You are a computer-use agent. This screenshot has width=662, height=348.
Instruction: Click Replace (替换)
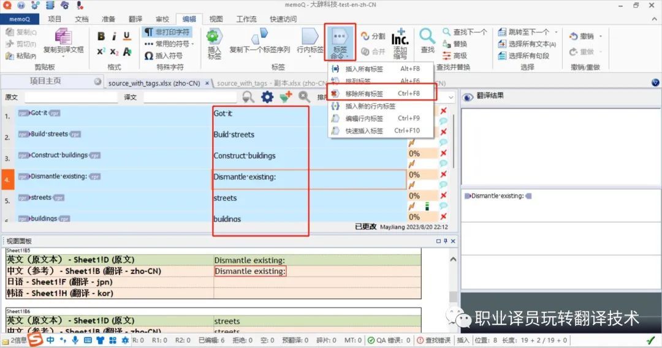click(x=455, y=44)
